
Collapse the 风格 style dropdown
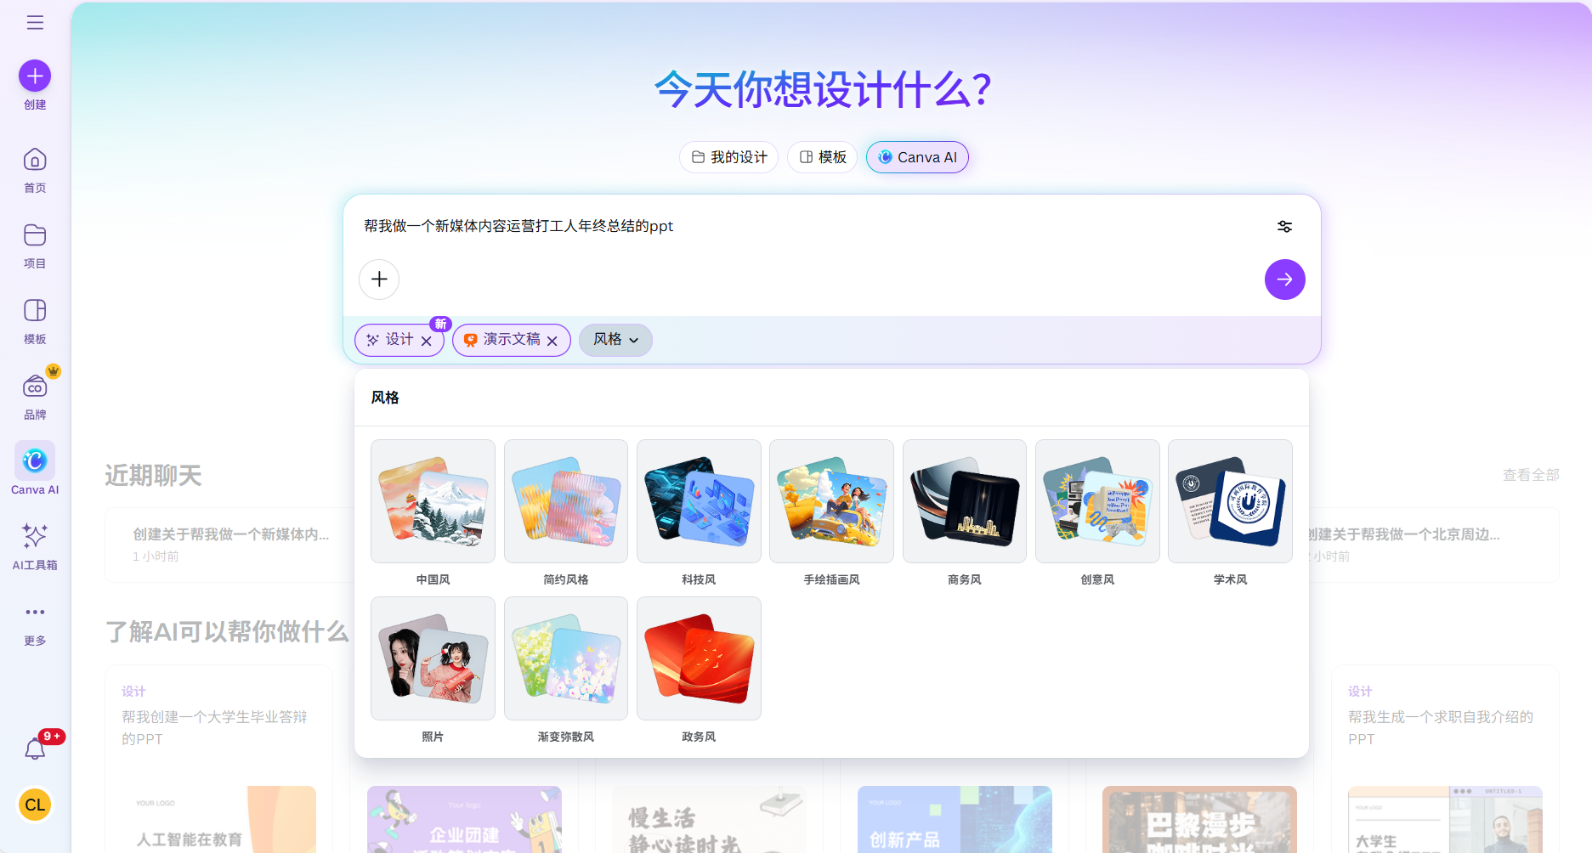point(615,340)
